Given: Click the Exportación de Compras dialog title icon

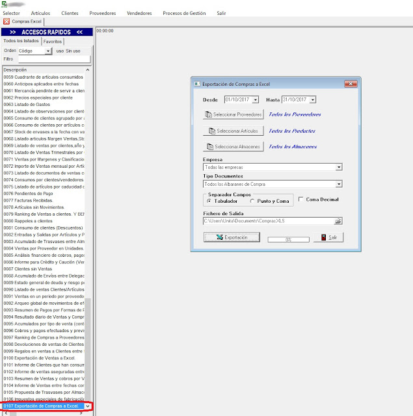Looking at the screenshot, I should coord(197,84).
